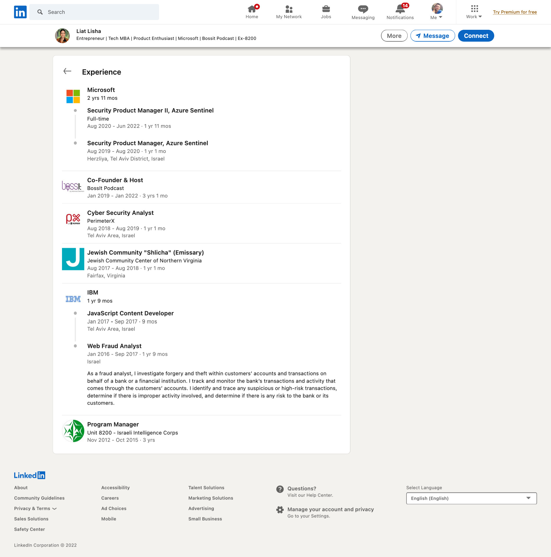Click the LinkedIn logo in the top bar
Viewport: 551px width, 557px height.
pos(20,12)
